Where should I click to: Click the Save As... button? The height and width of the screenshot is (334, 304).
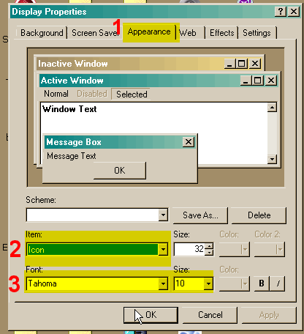(200, 215)
